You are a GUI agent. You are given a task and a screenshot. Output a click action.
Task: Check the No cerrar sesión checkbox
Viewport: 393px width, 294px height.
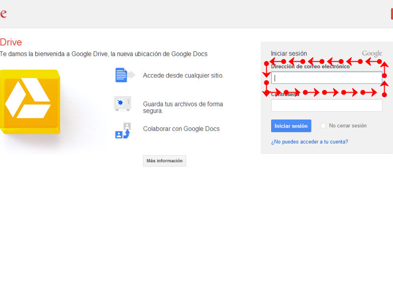(323, 125)
